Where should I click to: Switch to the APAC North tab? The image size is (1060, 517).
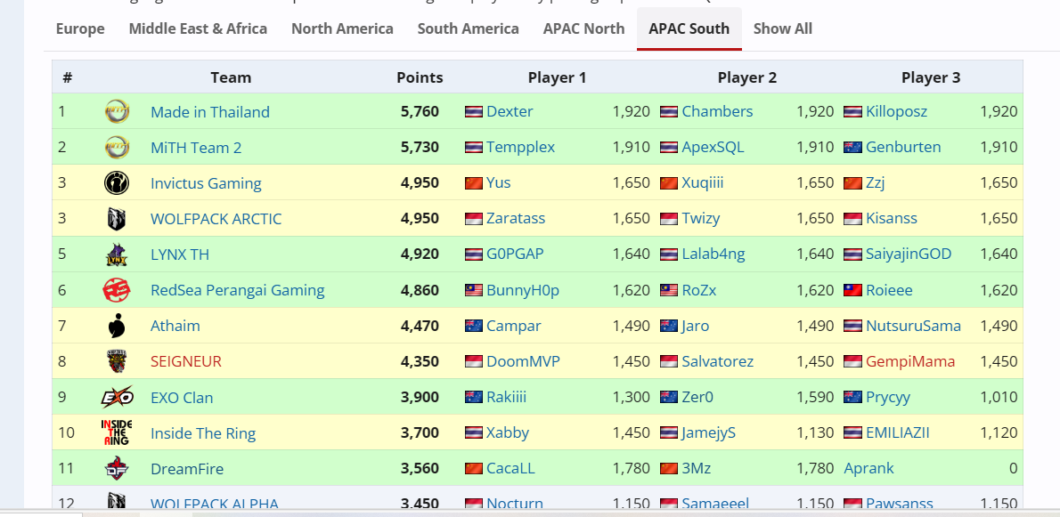click(583, 28)
